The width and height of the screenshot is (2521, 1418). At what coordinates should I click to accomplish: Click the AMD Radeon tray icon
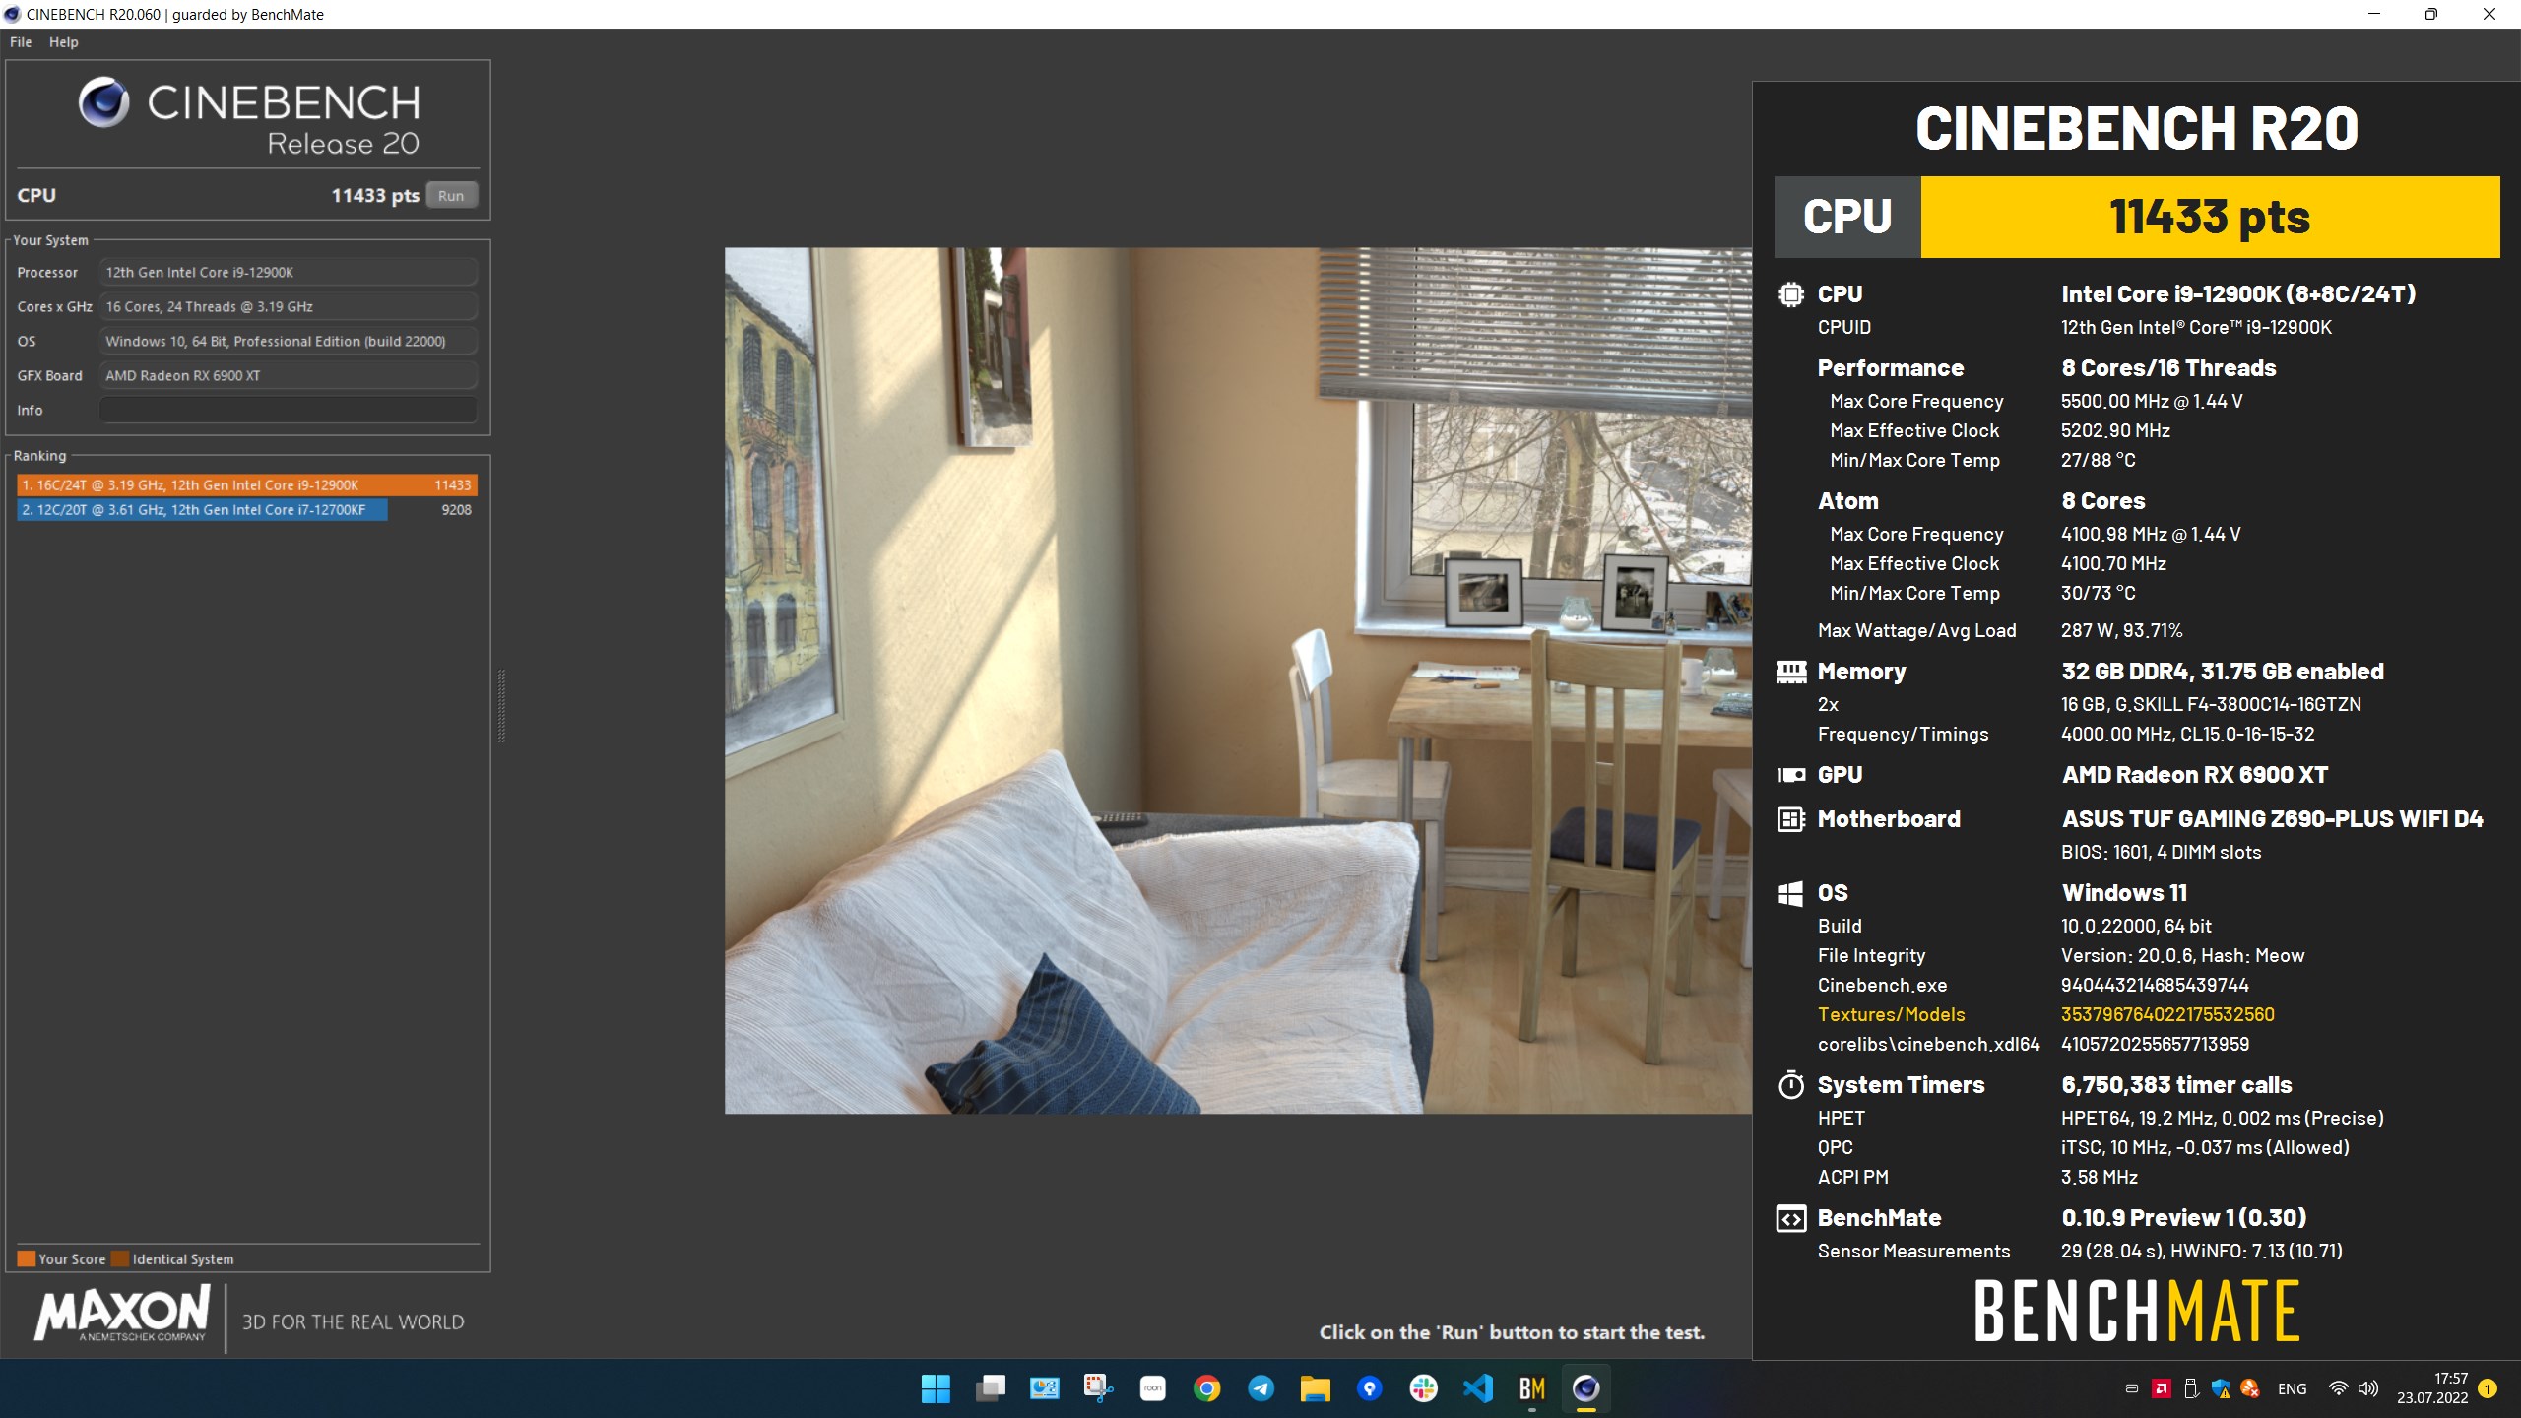2162,1388
